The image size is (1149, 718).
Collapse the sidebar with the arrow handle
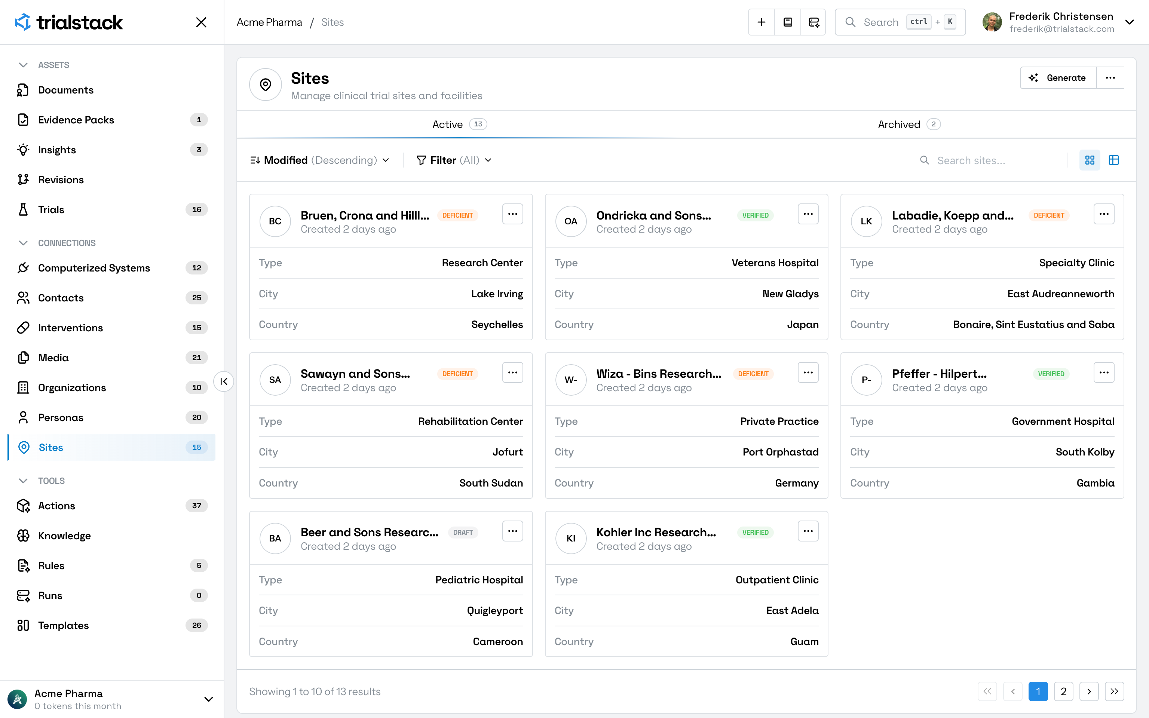tap(224, 381)
